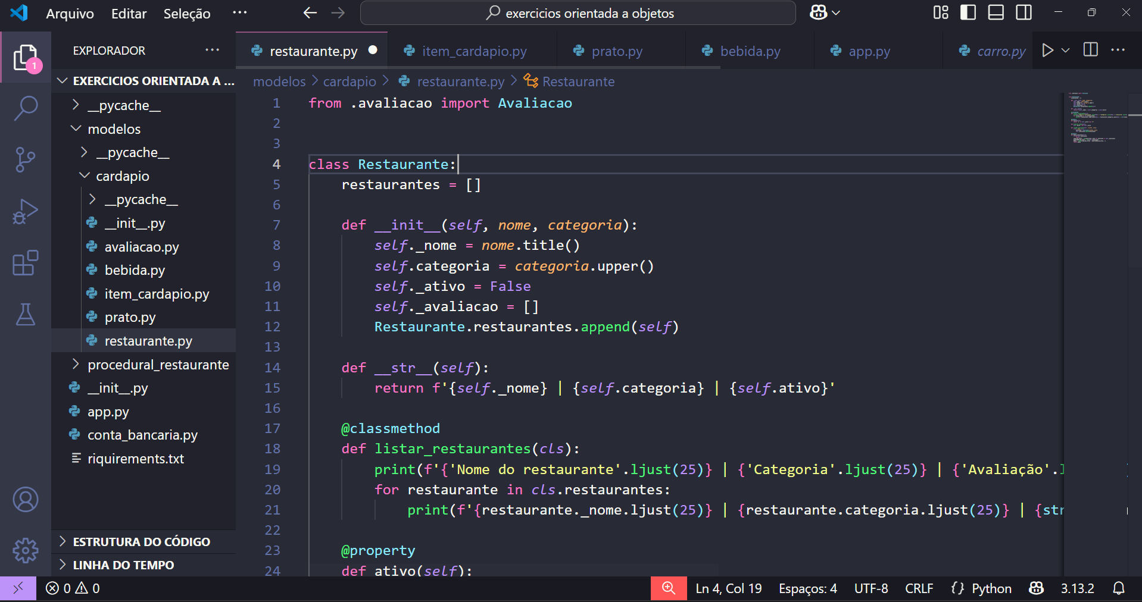Open the Accounts icon in activity bar
The width and height of the screenshot is (1142, 602).
[x=26, y=500]
